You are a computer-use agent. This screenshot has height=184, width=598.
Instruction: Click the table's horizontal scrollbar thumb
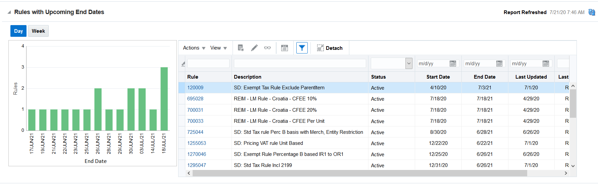[x=360, y=173]
